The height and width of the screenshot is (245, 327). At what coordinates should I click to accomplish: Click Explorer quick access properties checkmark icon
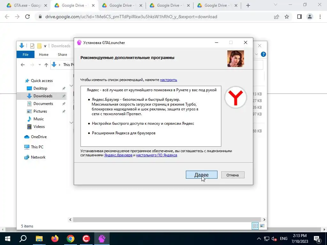[x=32, y=46]
